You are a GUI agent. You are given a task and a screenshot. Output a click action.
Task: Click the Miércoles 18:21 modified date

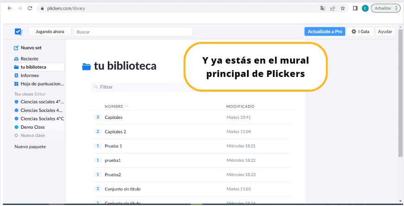[241, 146]
